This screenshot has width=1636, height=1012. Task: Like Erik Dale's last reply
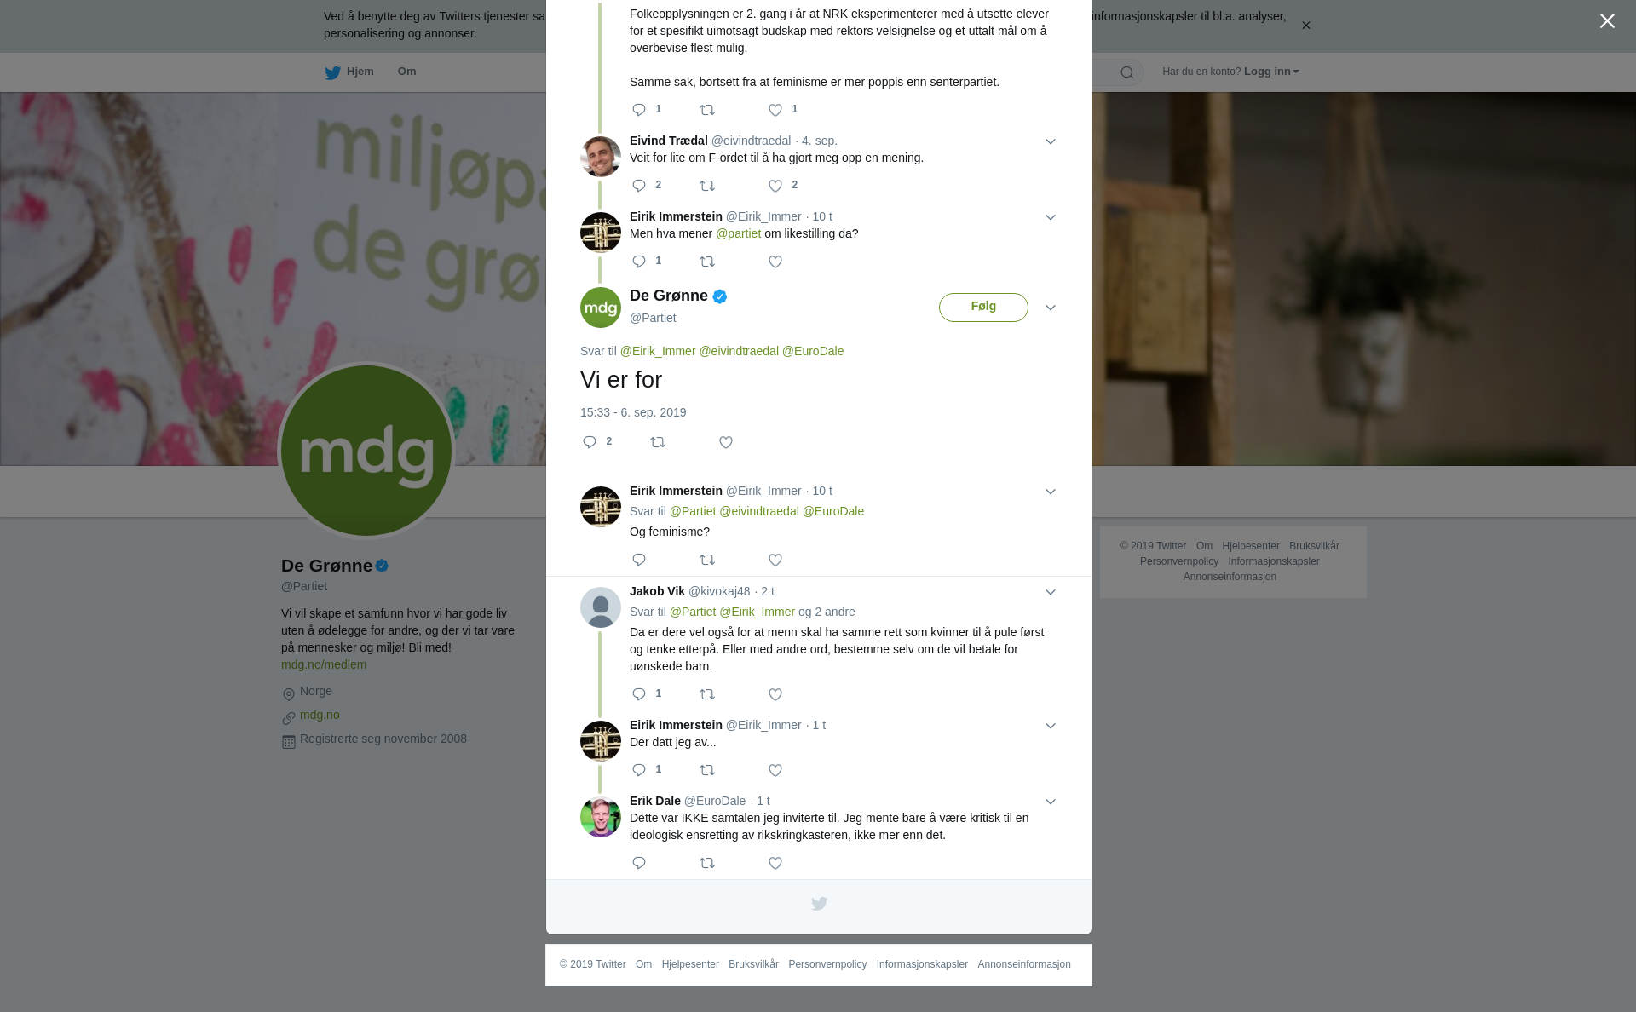[775, 863]
